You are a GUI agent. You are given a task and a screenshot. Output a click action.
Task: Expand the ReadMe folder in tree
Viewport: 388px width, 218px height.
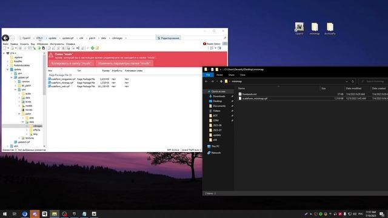[8, 61]
